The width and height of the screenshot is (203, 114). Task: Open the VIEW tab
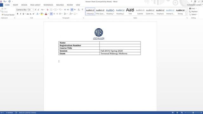[x=78, y=5]
